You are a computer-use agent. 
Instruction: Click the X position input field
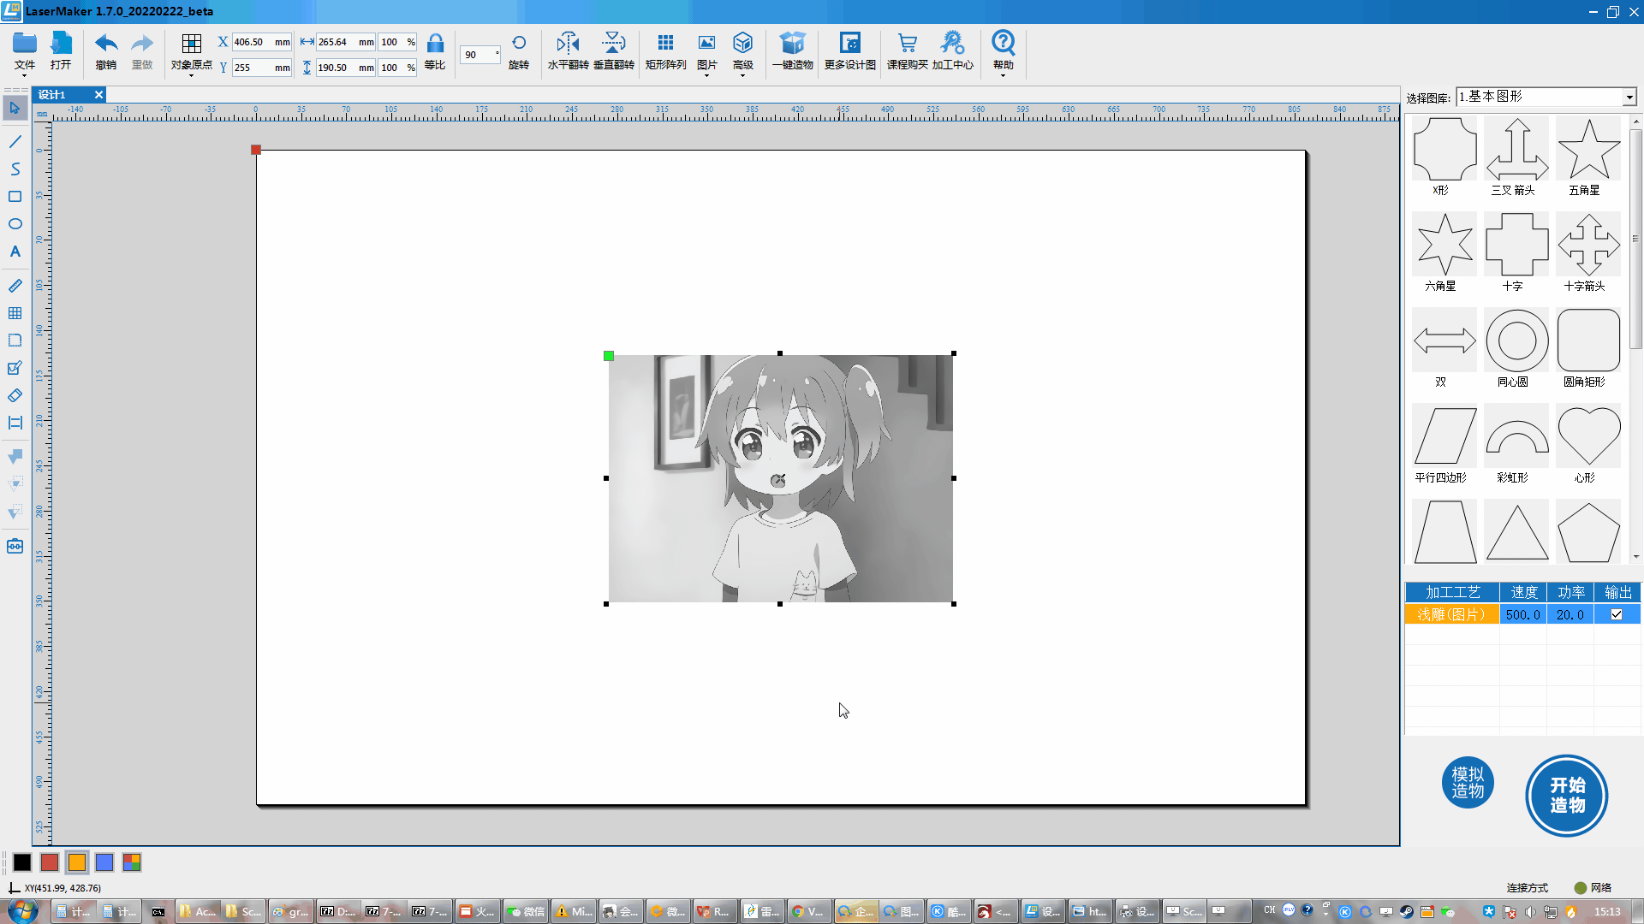(261, 42)
